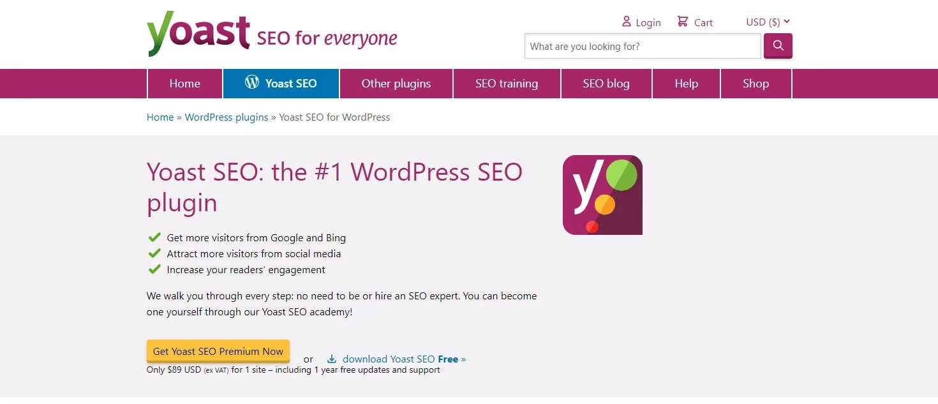Image resolution: width=938 pixels, height=404 pixels.
Task: Open the Shop menu item
Action: [x=756, y=84]
